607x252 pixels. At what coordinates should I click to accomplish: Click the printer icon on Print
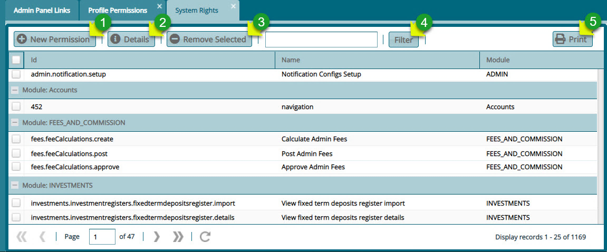561,39
